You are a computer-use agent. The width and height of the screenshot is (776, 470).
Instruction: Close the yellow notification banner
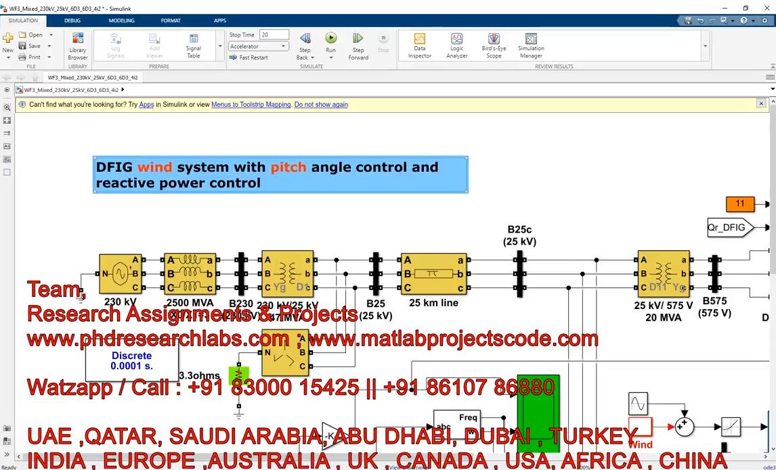tap(762, 104)
